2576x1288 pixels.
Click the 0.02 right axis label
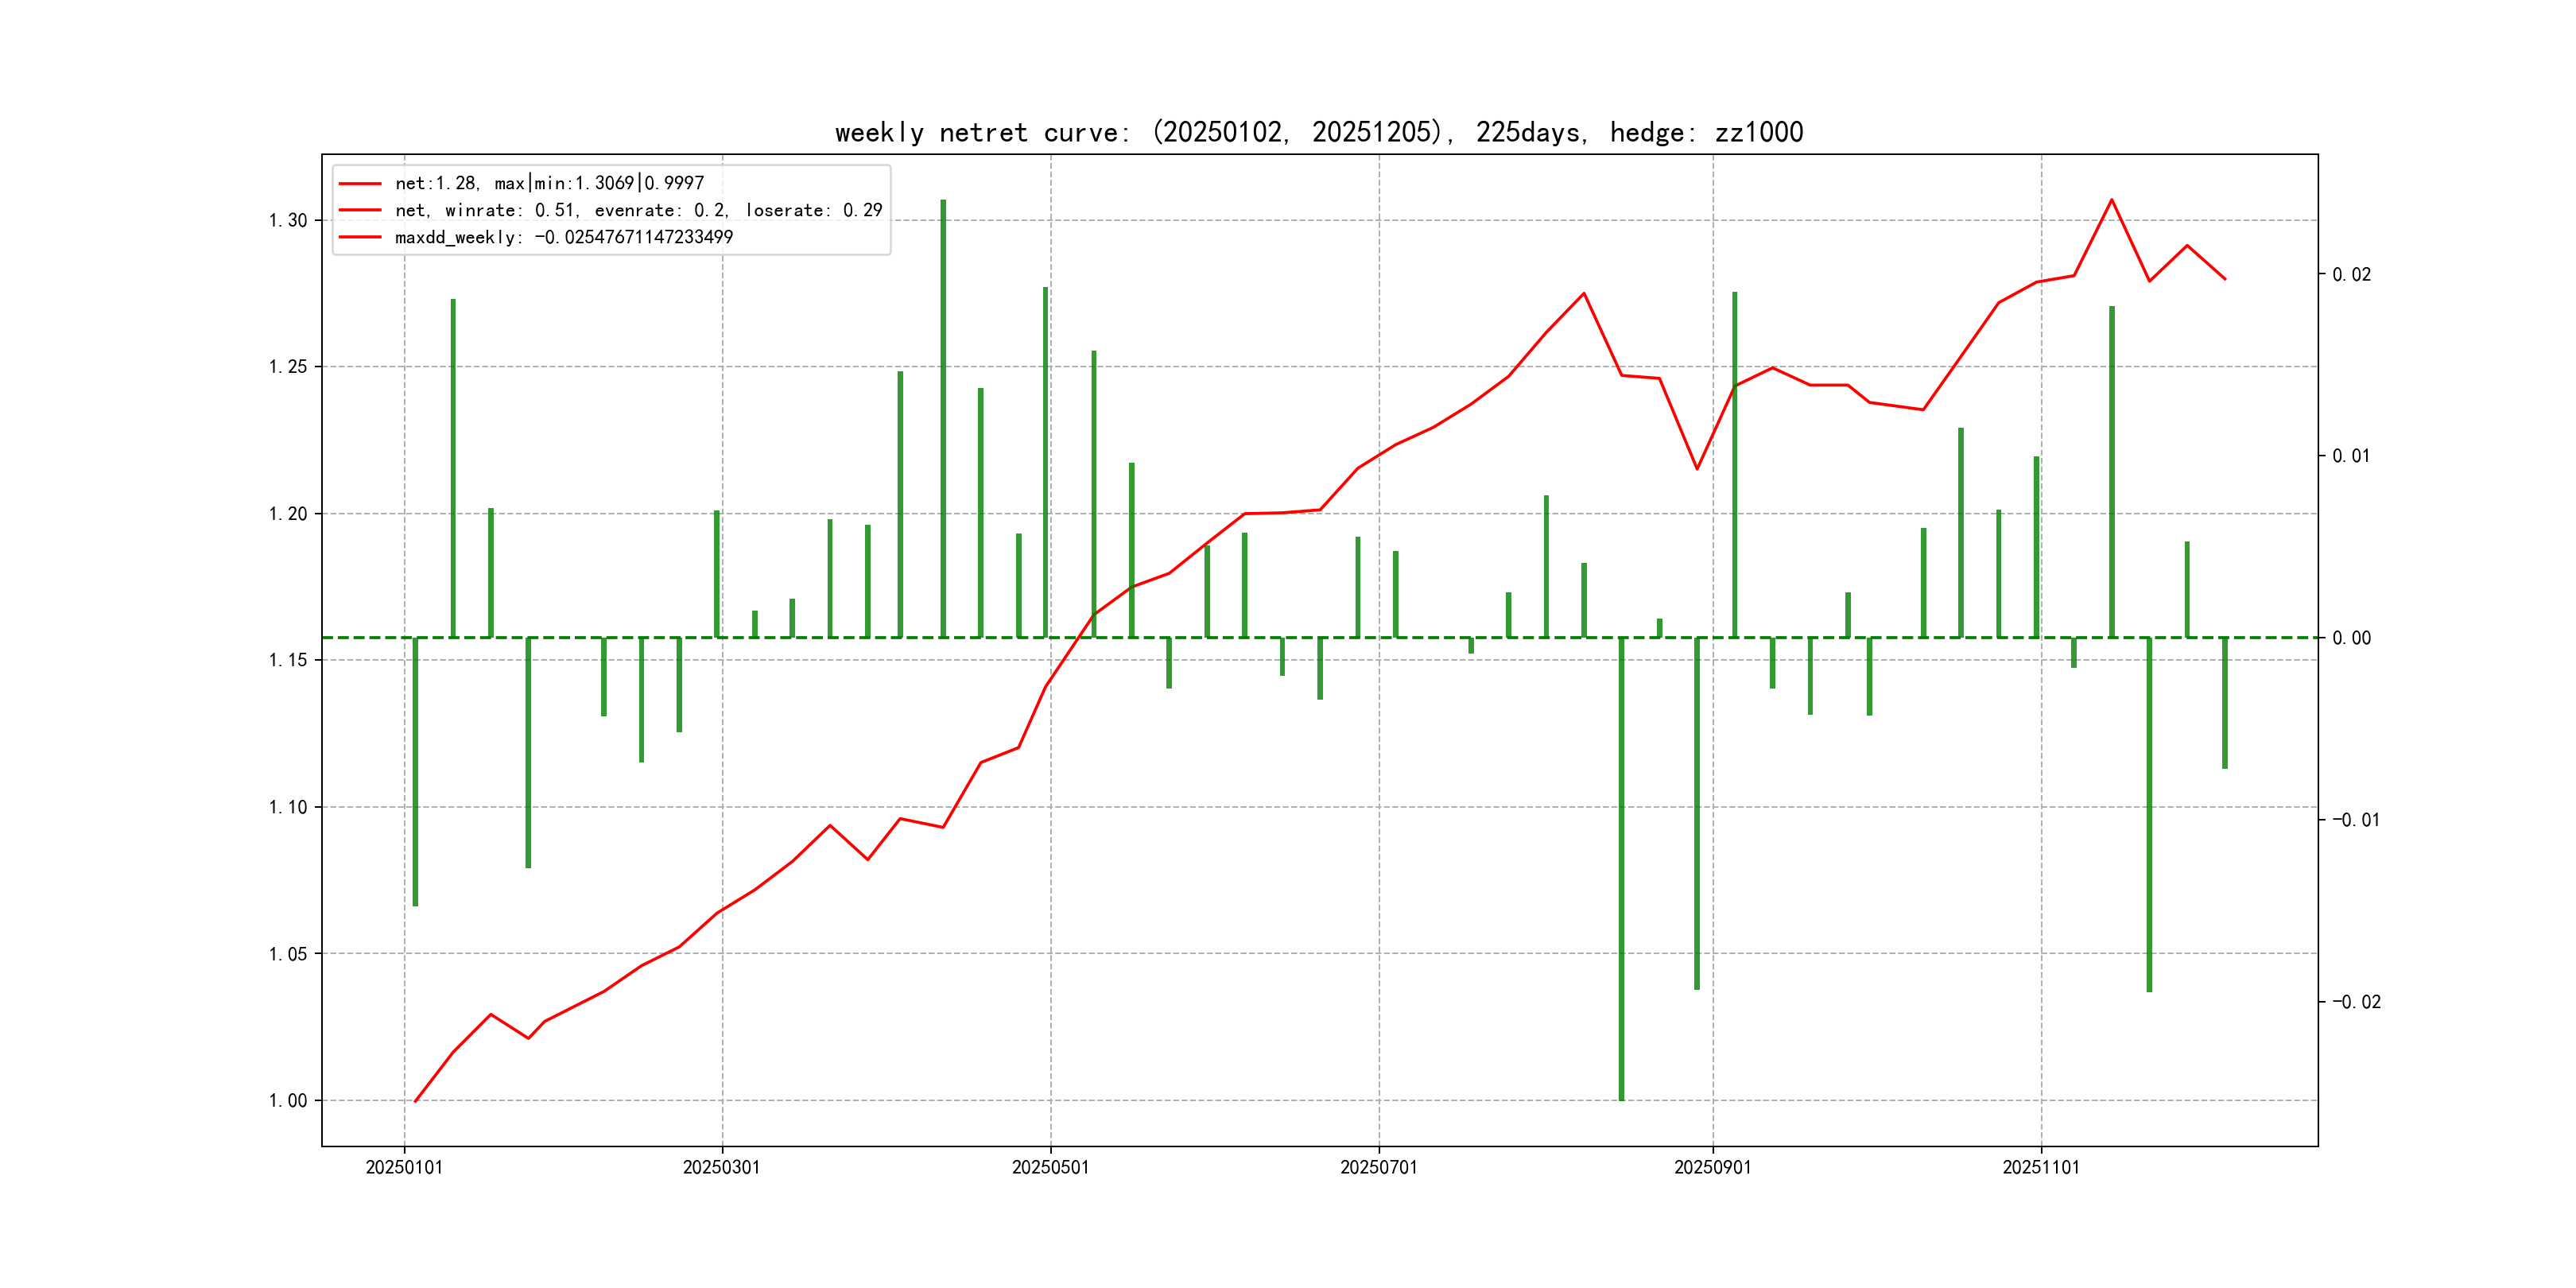2351,274
